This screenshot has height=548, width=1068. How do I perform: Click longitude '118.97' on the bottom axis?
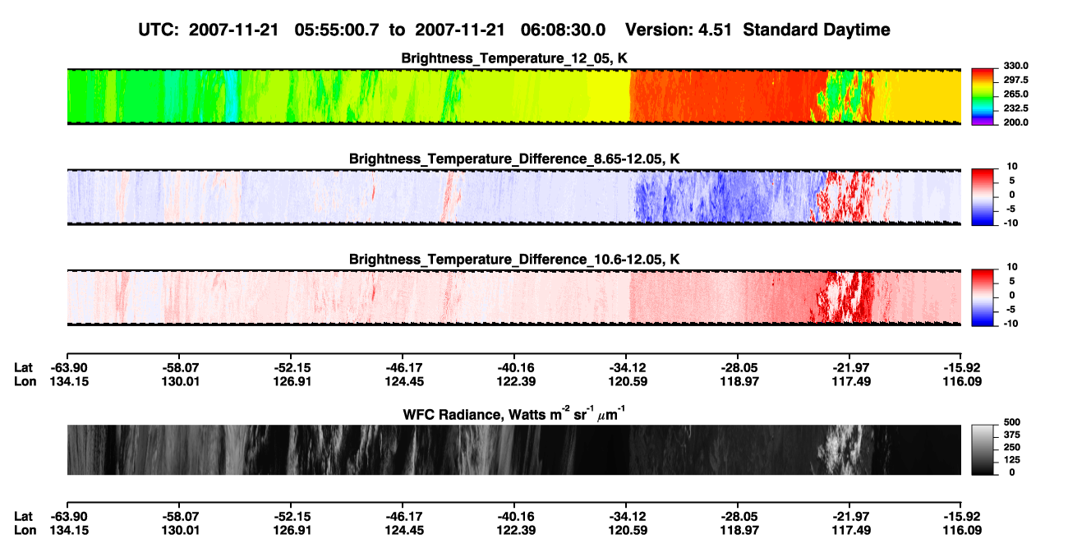tap(739, 530)
